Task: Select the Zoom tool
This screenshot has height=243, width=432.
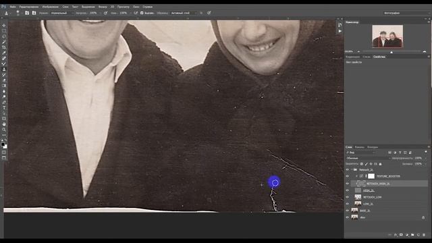Action: 4,130
